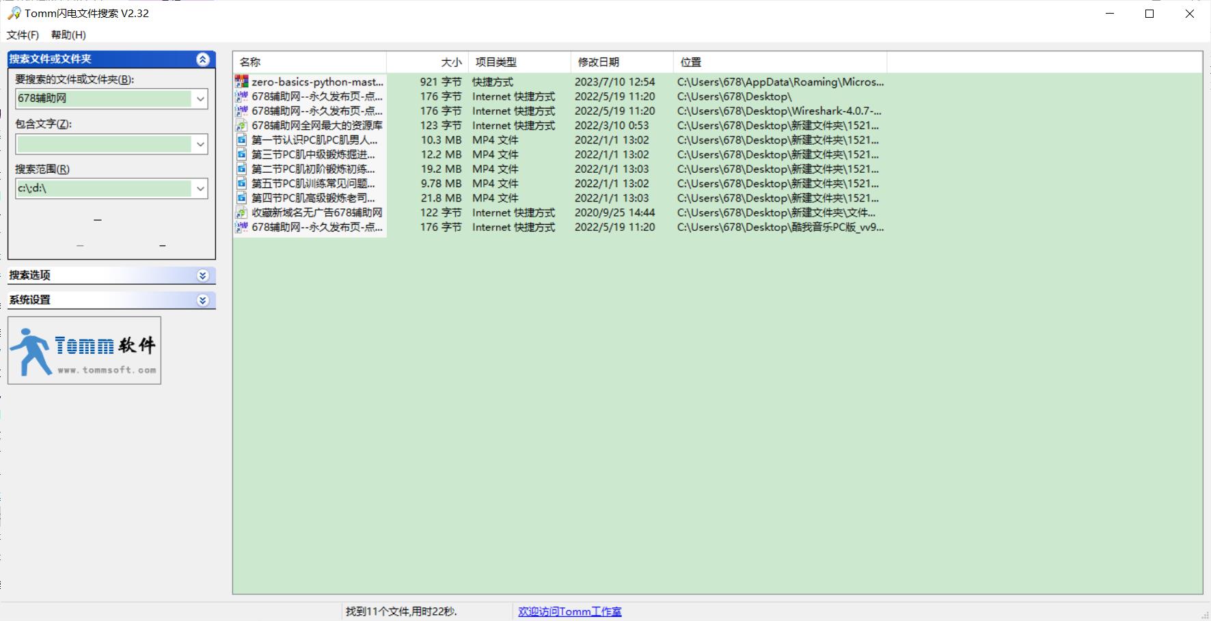Viewport: 1211px width, 621px height.
Task: Open the 搜索范围 dropdown list
Action: [x=200, y=189]
